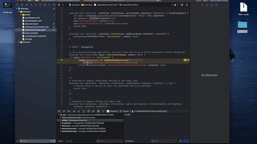Open Debug Memory Graph
The width and height of the screenshot is (257, 144).
coord(94,111)
